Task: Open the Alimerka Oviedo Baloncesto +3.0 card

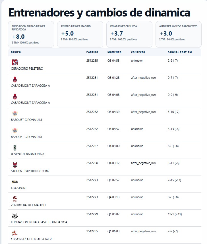Action: pos(179,34)
